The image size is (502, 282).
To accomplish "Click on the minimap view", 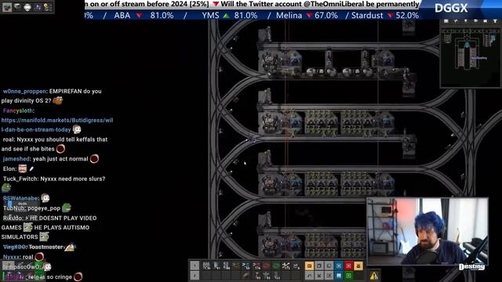I will pyautogui.click(x=471, y=57).
